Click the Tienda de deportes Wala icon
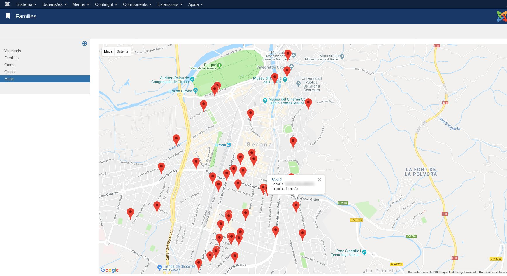The height and width of the screenshot is (276, 507). (x=159, y=267)
